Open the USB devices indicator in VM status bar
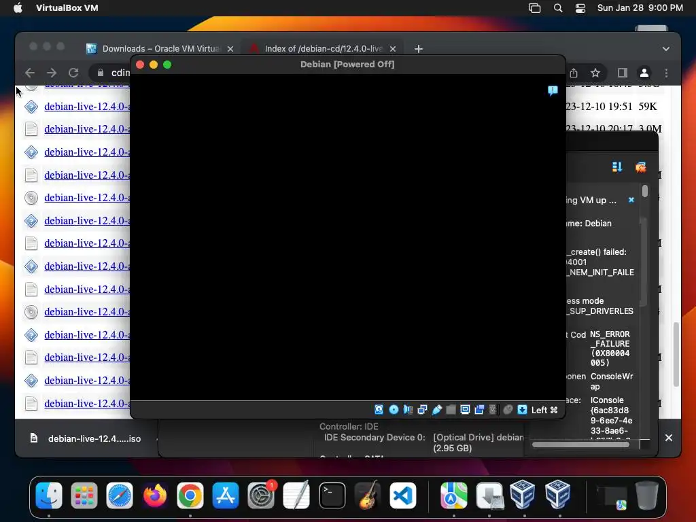Image resolution: width=696 pixels, height=522 pixels. [437, 410]
